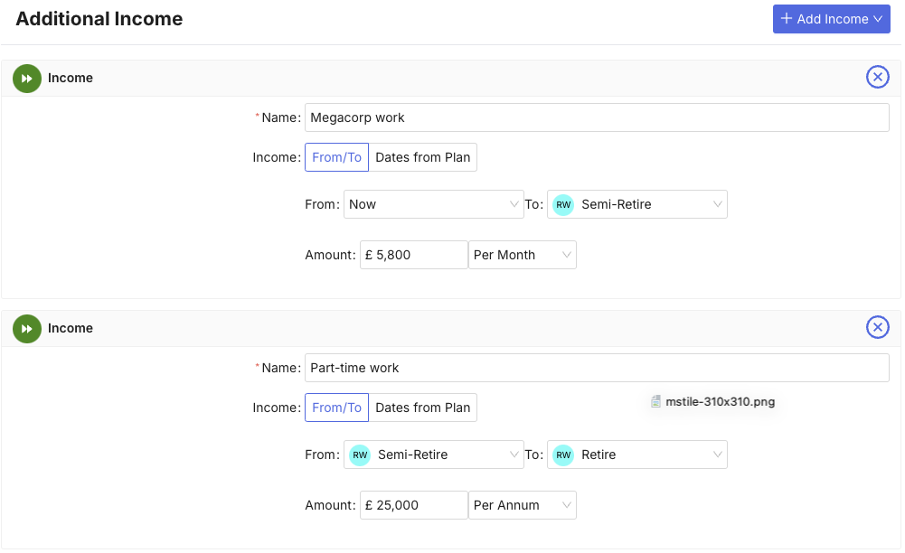Image resolution: width=905 pixels, height=553 pixels.
Task: Click the £ 5,800 amount field
Action: 413,256
